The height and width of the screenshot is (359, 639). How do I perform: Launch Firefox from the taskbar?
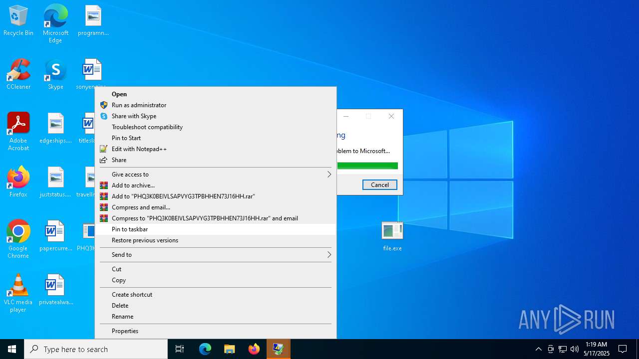(254, 349)
